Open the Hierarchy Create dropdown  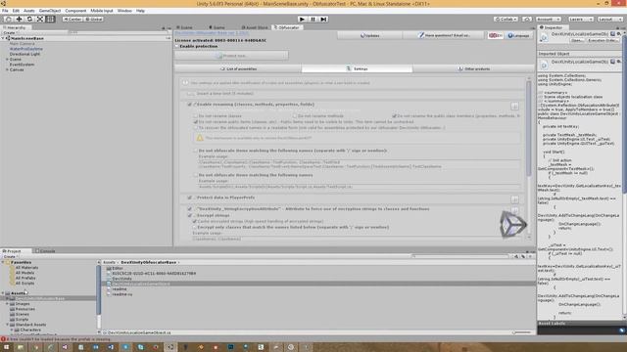(10, 32)
